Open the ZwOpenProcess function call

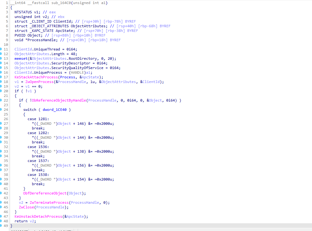(36, 82)
